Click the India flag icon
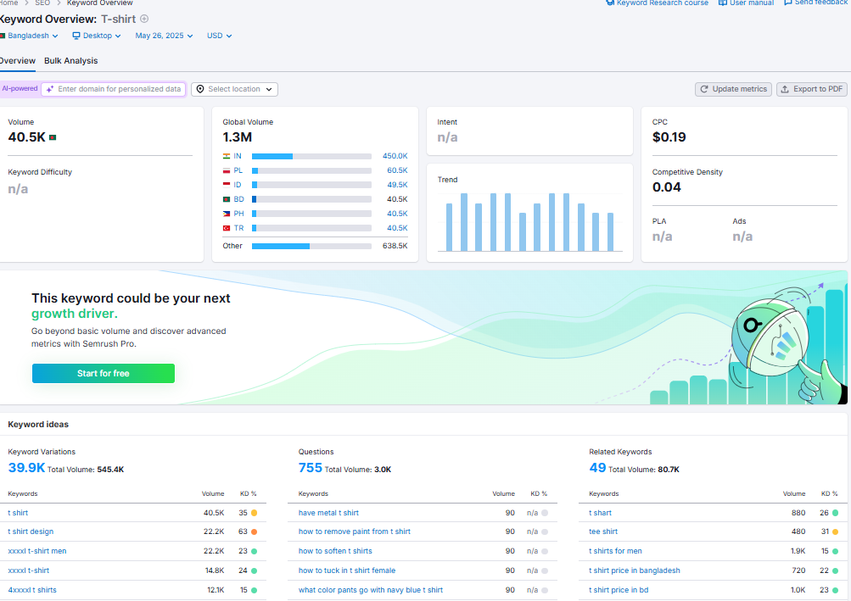The width and height of the screenshot is (851, 601). coord(227,156)
